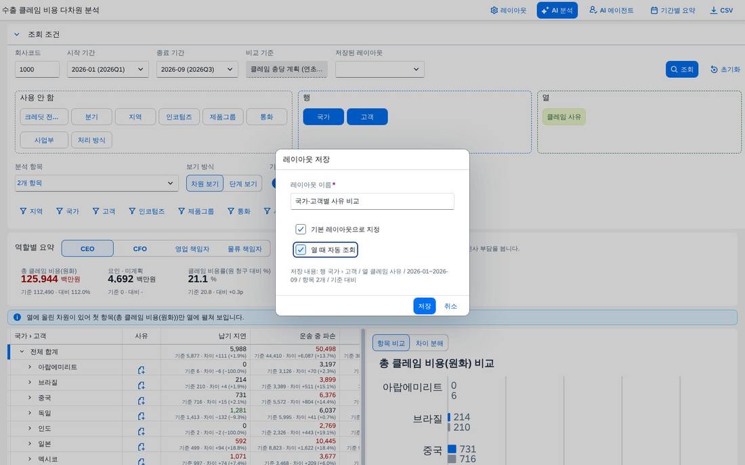Open the 통화 funnel filter
This screenshot has width=745, height=465.
coord(238,211)
